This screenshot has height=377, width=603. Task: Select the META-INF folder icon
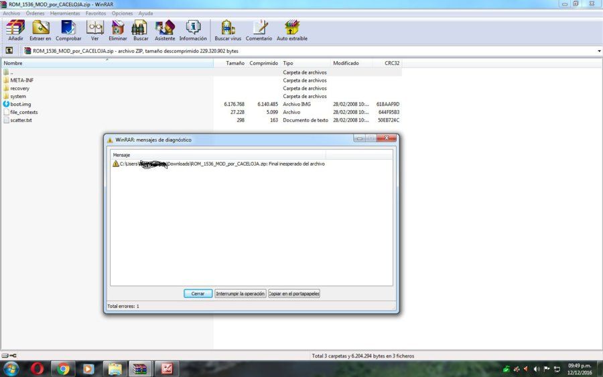click(6, 80)
